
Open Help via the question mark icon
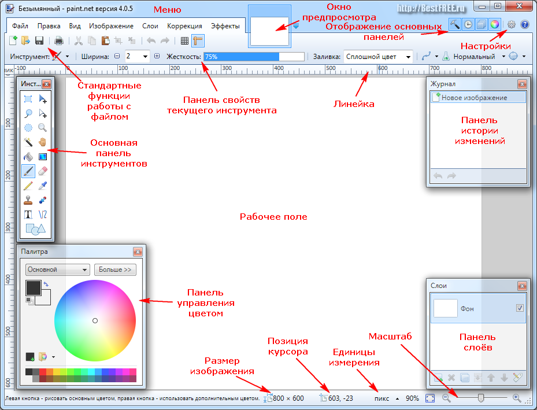click(525, 24)
